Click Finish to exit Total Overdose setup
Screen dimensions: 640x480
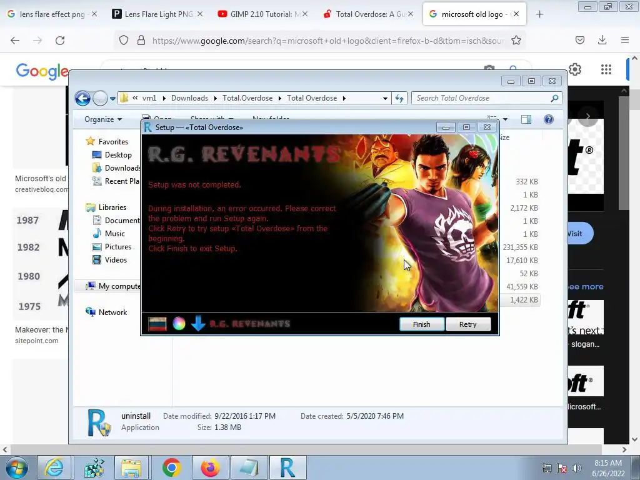(422, 324)
